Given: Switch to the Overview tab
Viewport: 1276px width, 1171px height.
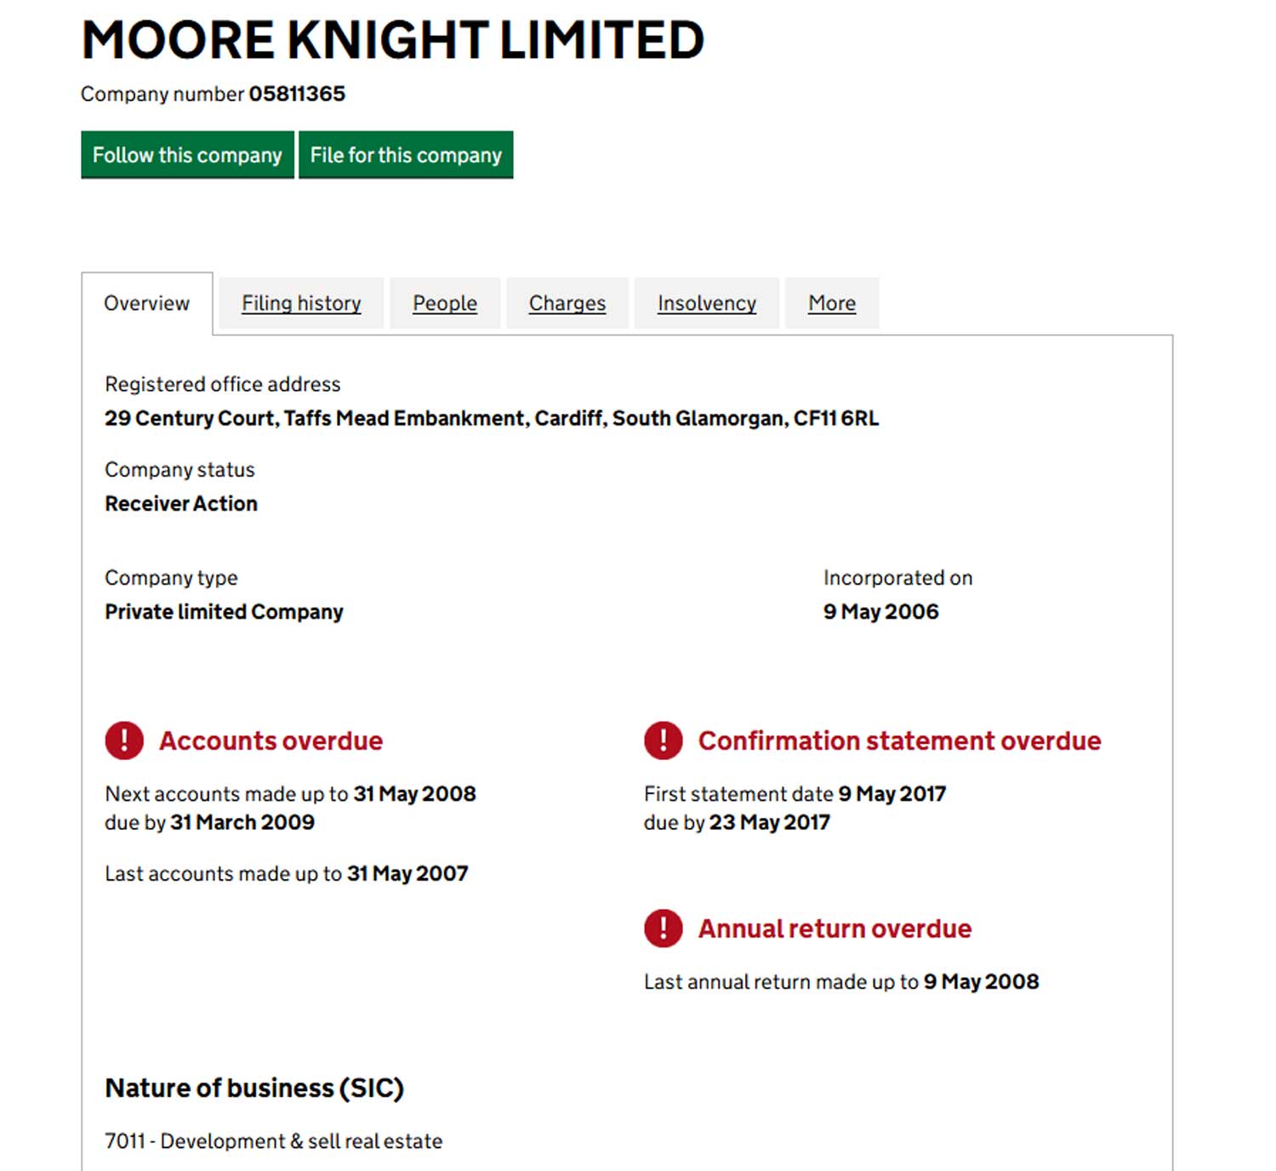Looking at the screenshot, I should pyautogui.click(x=147, y=303).
